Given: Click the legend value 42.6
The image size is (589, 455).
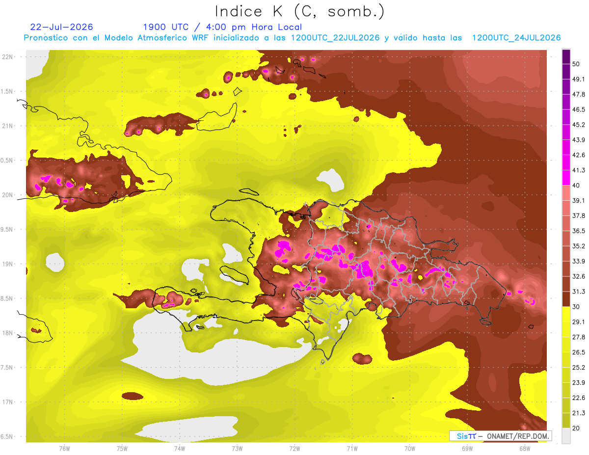Looking at the screenshot, I should point(579,155).
